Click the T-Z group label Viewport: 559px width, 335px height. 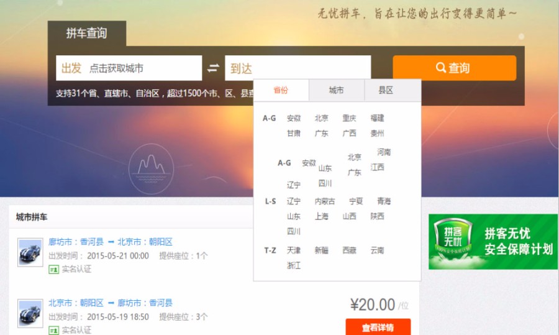[x=270, y=250]
